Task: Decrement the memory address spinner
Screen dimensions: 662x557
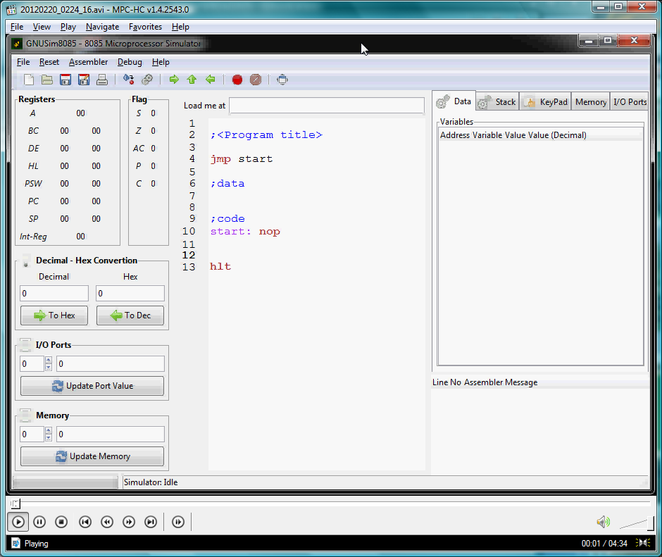Action: [49, 437]
